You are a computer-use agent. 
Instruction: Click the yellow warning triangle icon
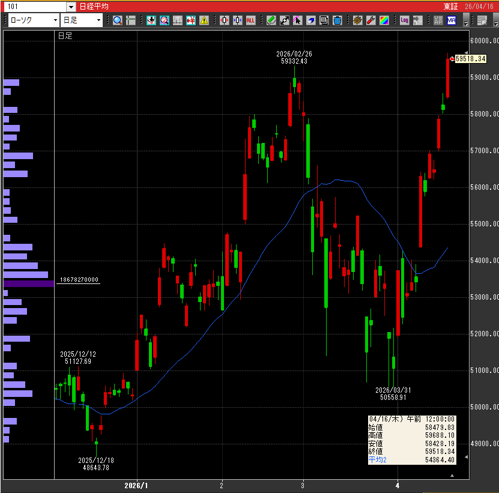[x=204, y=20]
